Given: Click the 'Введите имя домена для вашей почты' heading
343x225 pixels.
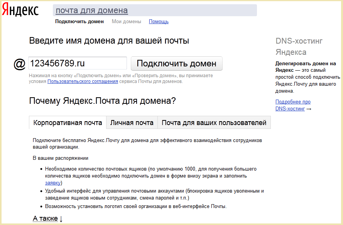Looking at the screenshot, I should click(x=109, y=41).
